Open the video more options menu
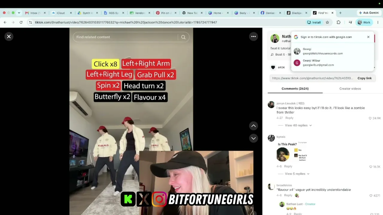Screen dimensions: 383x215 [x=253, y=36]
